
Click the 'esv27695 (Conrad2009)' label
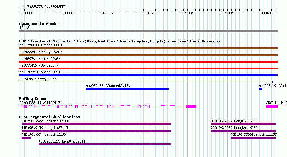[40, 72]
